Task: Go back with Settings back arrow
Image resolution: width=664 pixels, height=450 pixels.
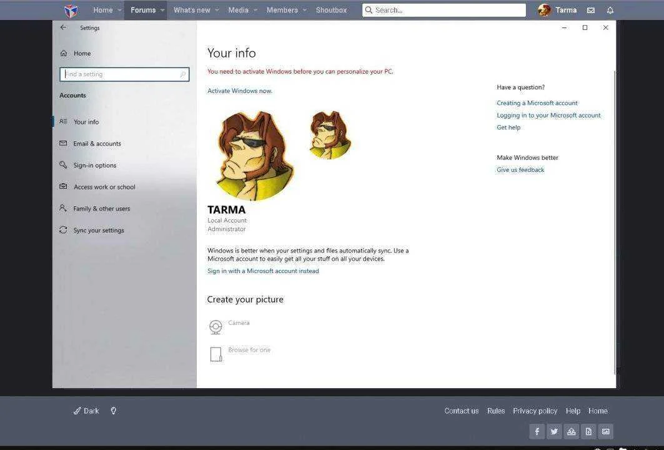Action: 63,27
